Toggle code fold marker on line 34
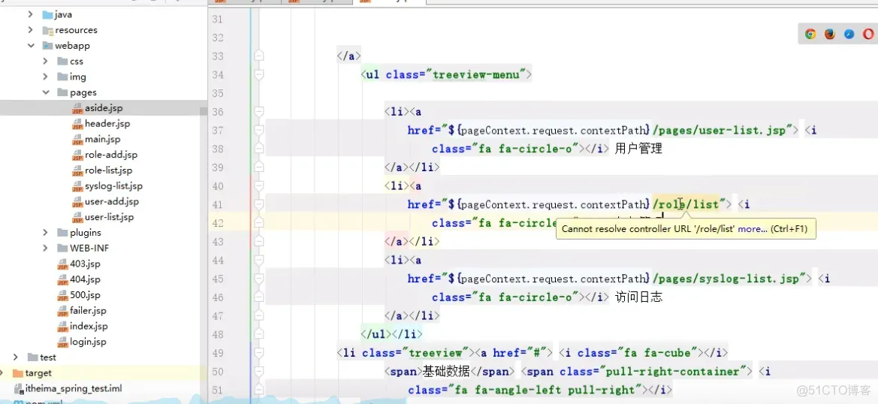 coord(258,74)
